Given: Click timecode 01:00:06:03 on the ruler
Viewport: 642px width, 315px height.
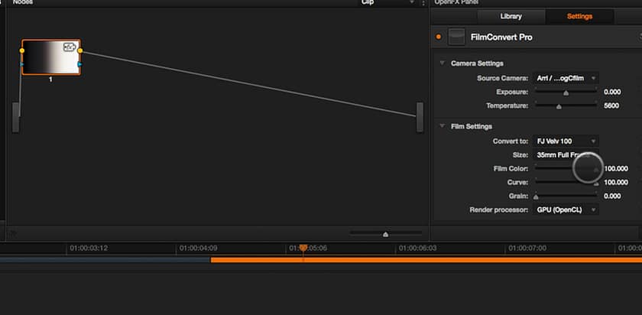Looking at the screenshot, I should (x=418, y=248).
